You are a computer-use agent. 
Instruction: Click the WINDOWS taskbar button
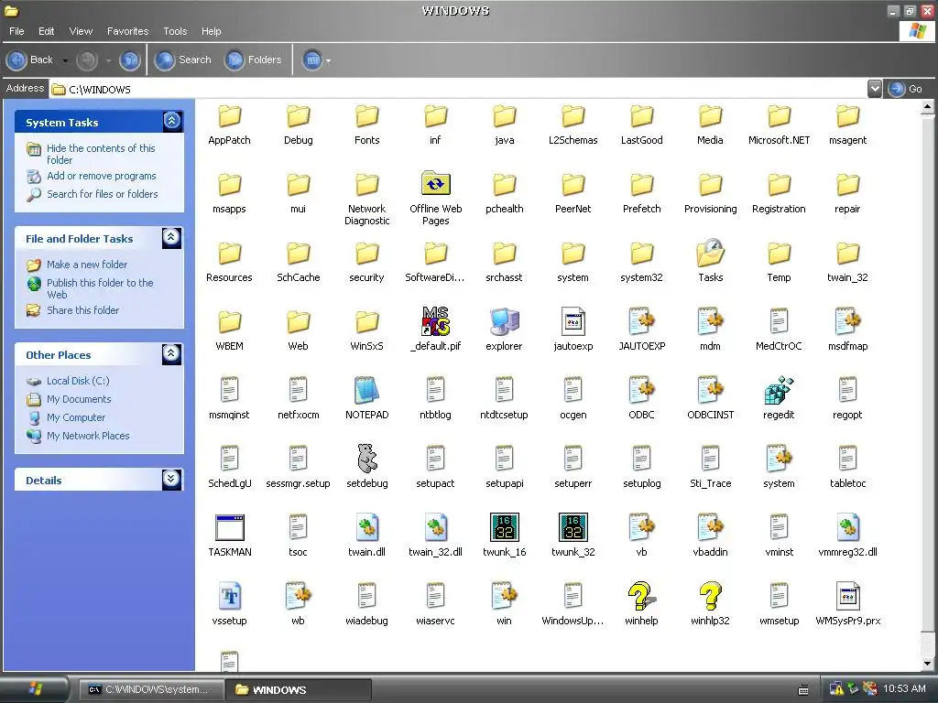299,689
